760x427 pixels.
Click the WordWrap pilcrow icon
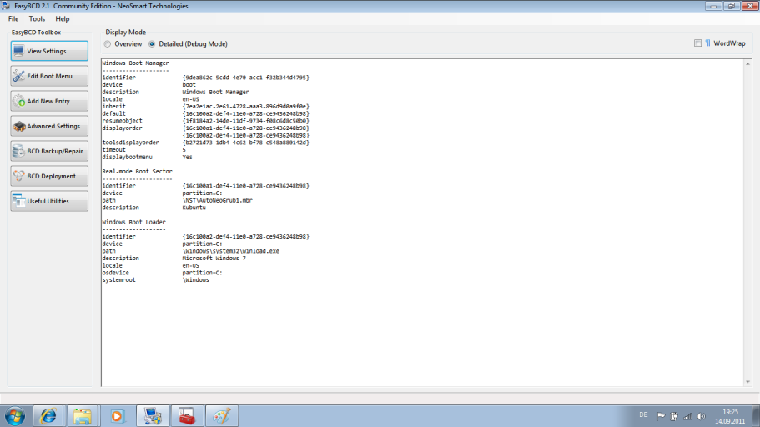tap(707, 43)
